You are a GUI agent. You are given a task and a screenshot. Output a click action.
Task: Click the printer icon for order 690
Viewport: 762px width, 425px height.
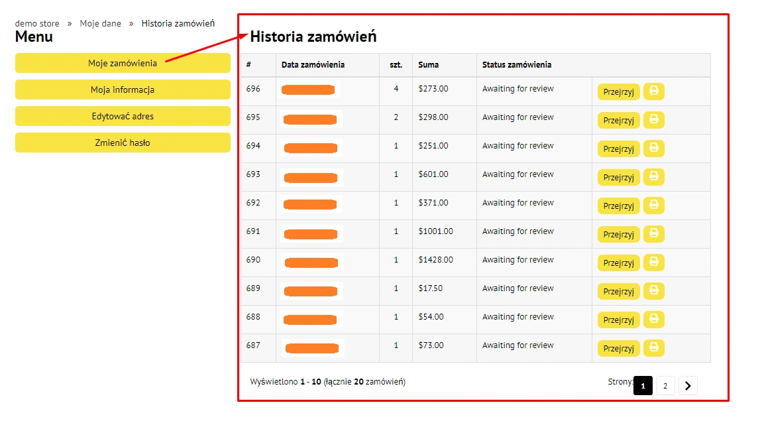click(653, 263)
